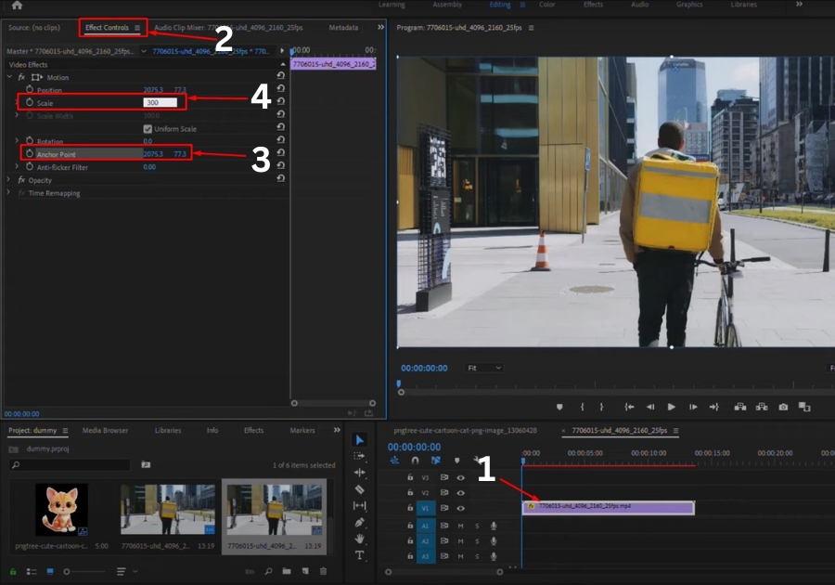Open the Color workspace tab
Screen dimensions: 835x585
point(547,5)
